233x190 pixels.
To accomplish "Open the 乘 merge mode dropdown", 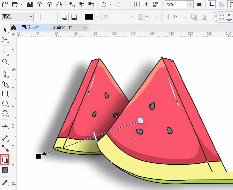I will (119, 17).
